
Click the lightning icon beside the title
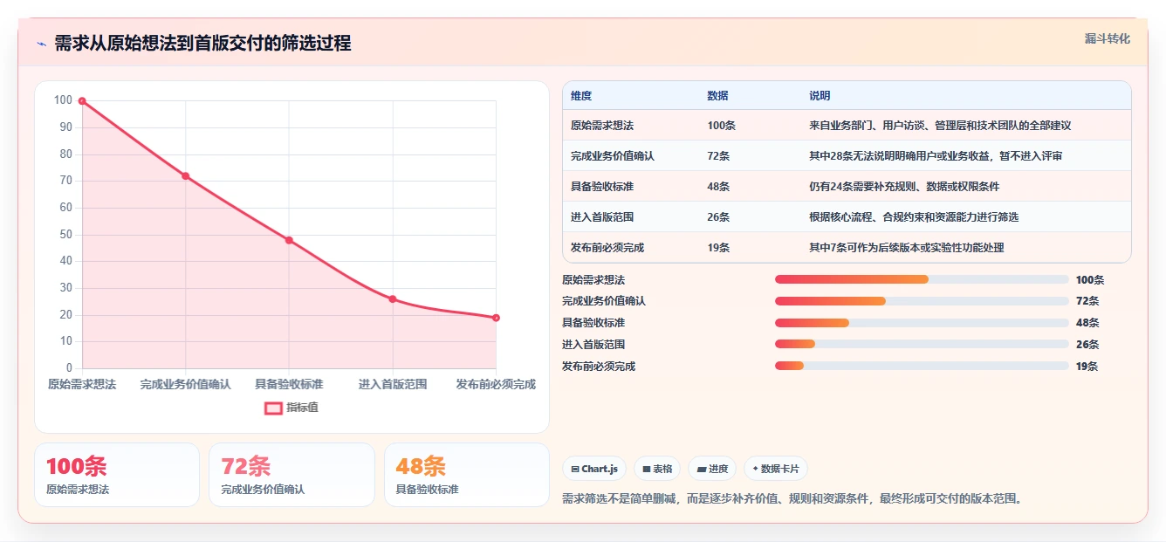point(41,44)
